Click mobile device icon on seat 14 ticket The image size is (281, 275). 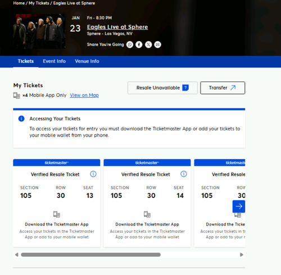(147, 214)
